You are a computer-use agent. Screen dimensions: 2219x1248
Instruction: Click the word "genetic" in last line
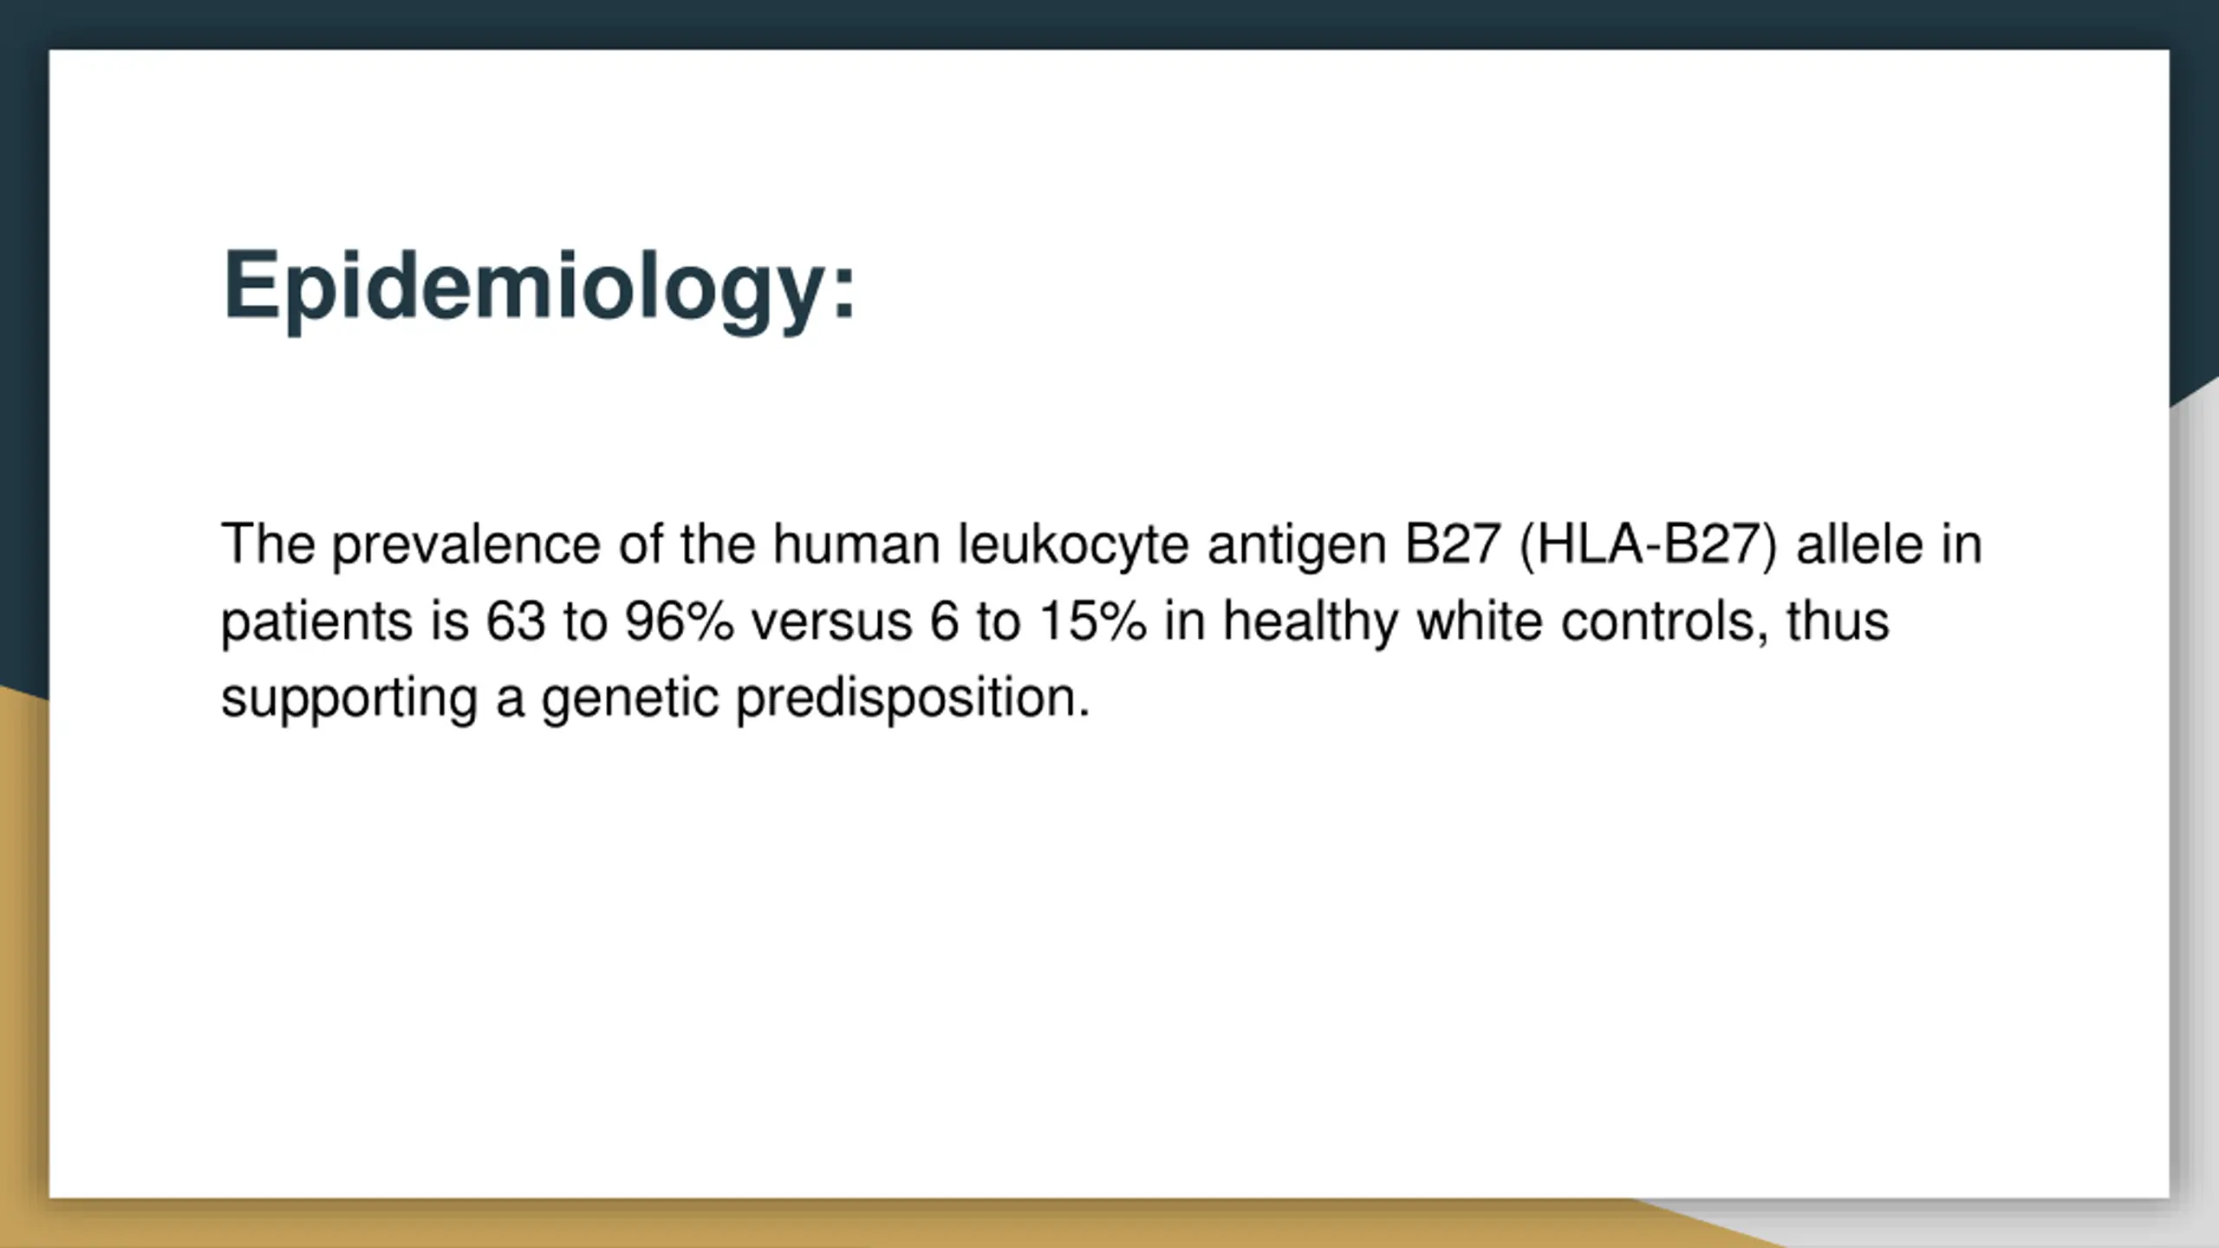(x=630, y=699)
